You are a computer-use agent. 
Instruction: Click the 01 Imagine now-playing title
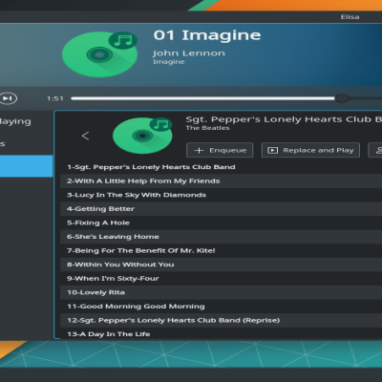coord(207,35)
